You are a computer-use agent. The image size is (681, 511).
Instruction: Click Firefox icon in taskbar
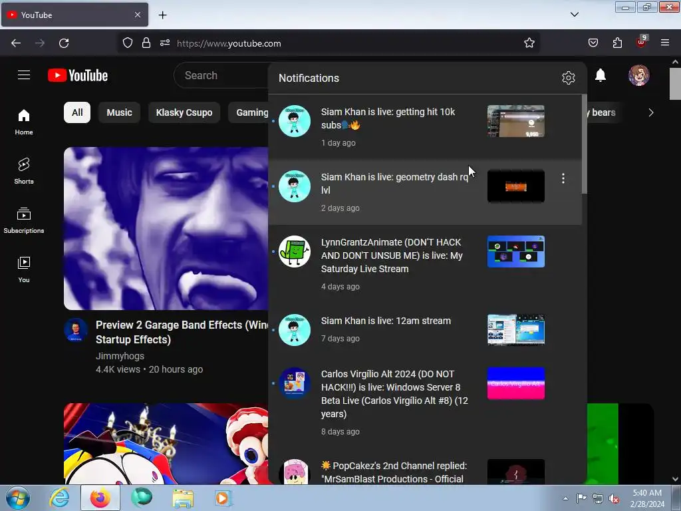100,498
